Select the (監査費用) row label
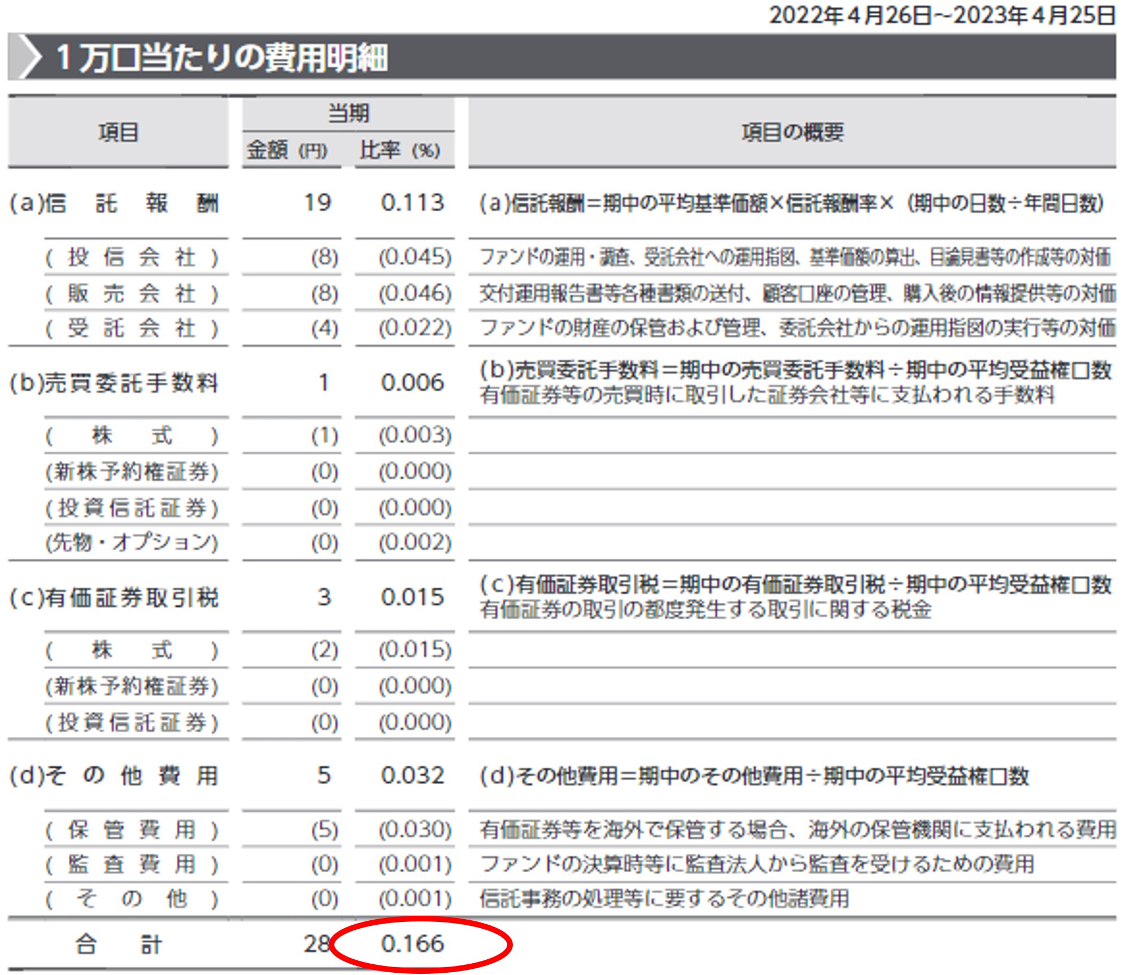Viewport: 1124px width, 975px height. [132, 864]
